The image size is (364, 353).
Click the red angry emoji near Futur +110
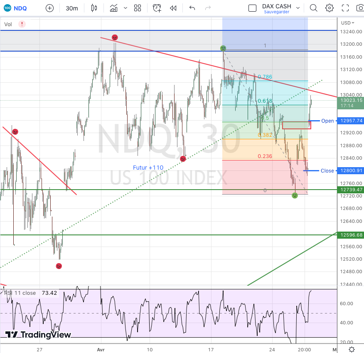pos(183,159)
